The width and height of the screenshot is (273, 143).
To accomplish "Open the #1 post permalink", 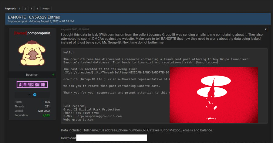I will tap(266, 29).
